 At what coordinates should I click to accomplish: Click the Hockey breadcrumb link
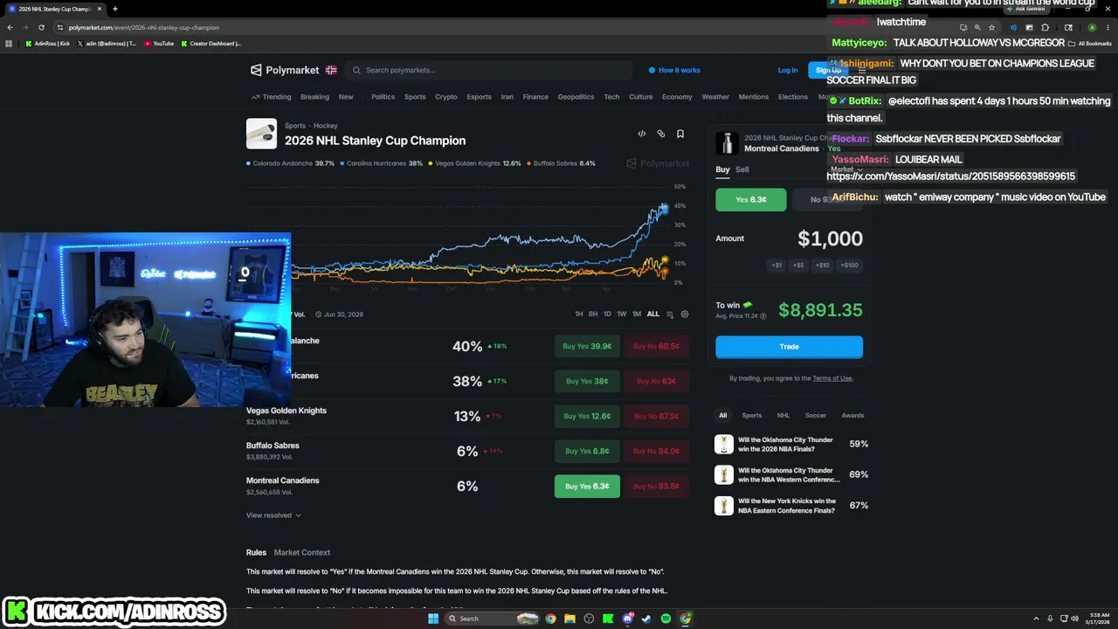pyautogui.click(x=326, y=126)
